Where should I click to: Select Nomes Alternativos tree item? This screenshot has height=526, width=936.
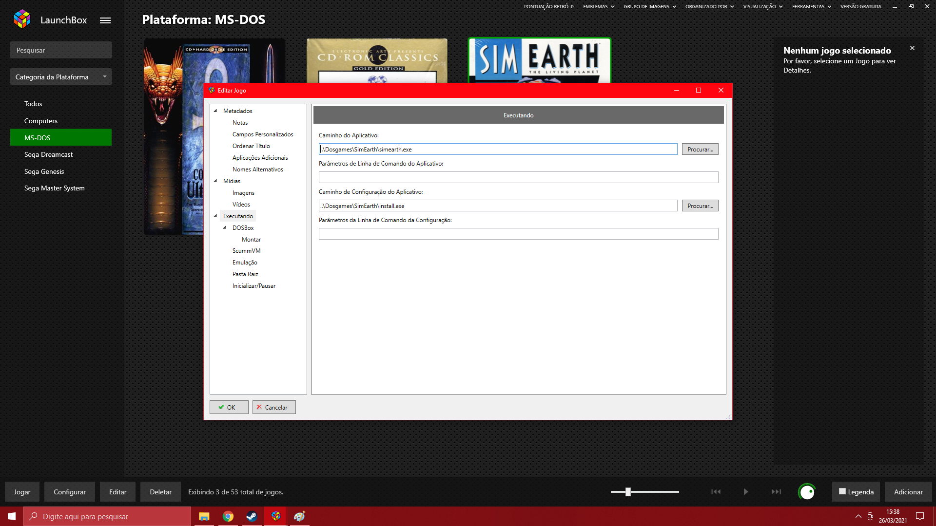(x=257, y=169)
